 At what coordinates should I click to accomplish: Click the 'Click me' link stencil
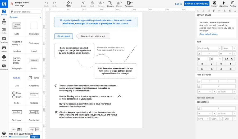[17, 78]
